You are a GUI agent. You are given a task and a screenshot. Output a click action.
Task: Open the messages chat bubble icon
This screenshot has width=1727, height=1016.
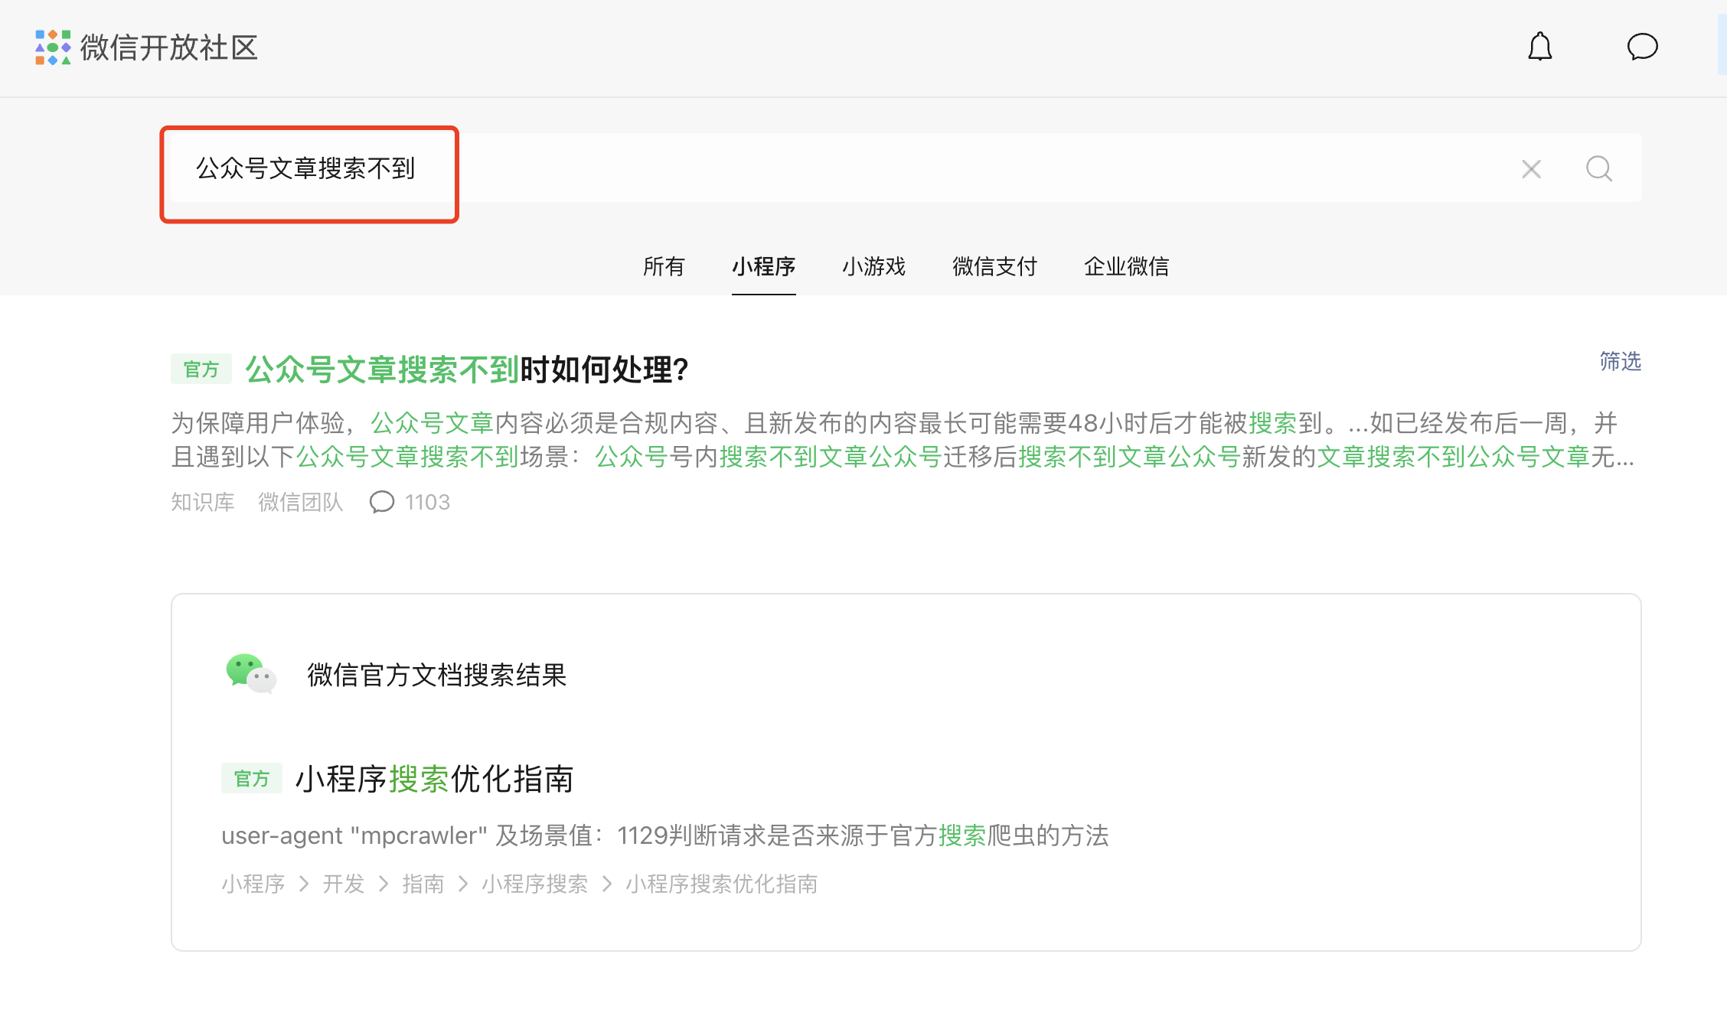[x=1642, y=47]
